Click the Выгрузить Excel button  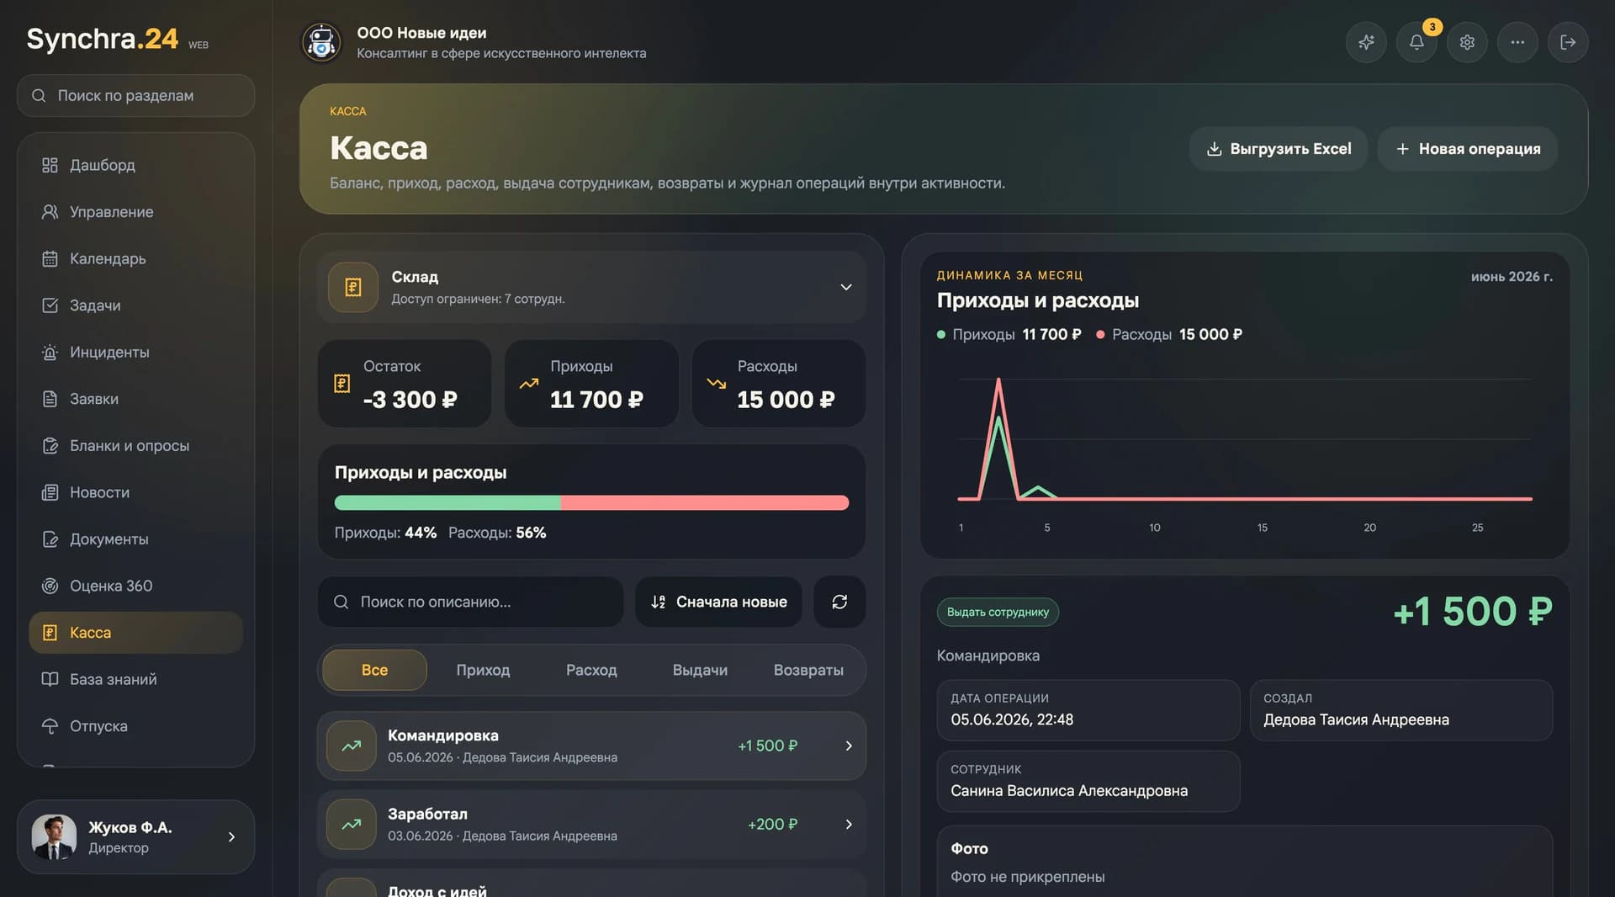(1279, 149)
